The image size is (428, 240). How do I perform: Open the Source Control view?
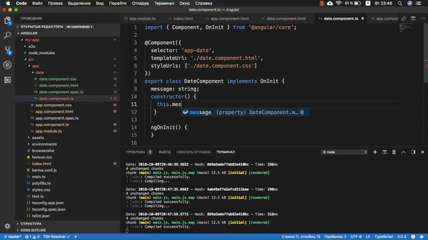[7, 50]
